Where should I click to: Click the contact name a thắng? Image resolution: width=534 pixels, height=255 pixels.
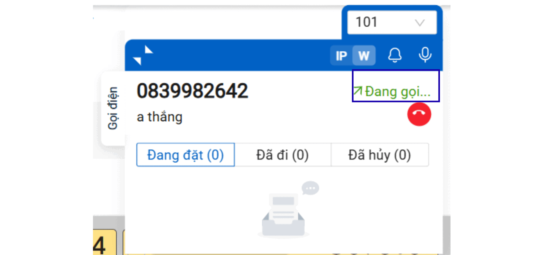point(160,117)
